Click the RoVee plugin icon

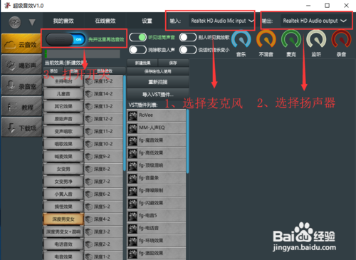132,116
